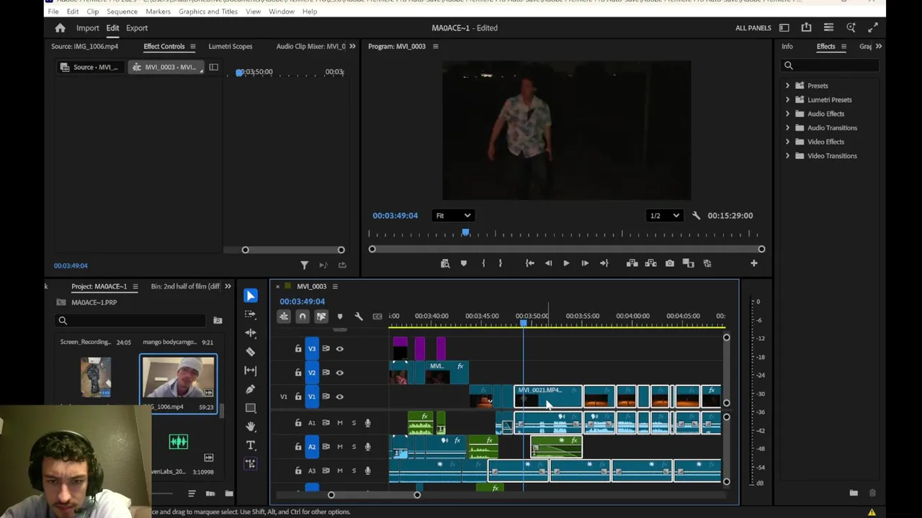Expand the Audio Transitions folder
The width and height of the screenshot is (922, 518).
[787, 128]
